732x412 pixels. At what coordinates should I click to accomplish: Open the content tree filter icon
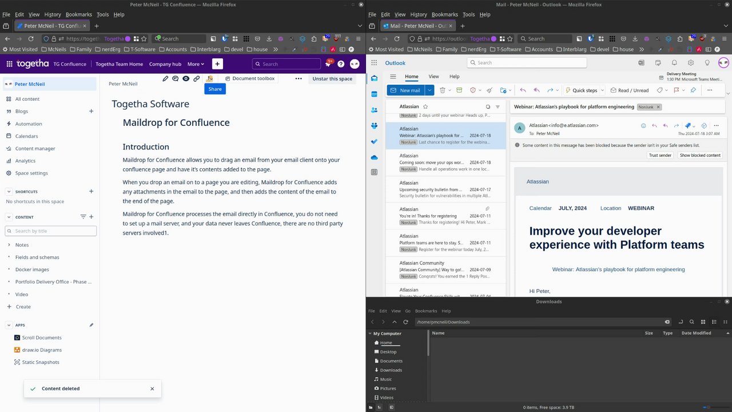[x=83, y=217]
